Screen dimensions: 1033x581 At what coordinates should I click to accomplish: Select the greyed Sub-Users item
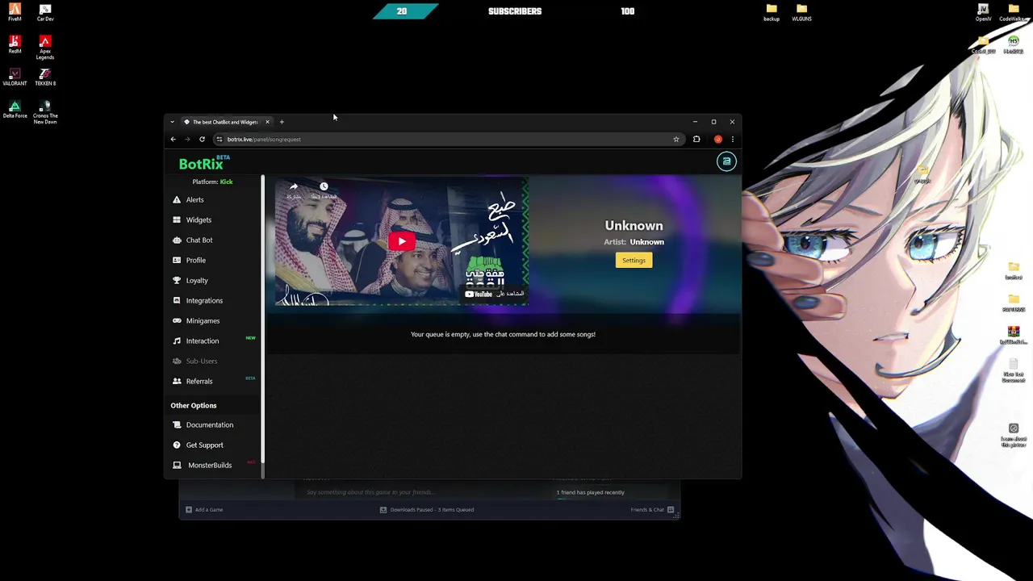tap(202, 361)
